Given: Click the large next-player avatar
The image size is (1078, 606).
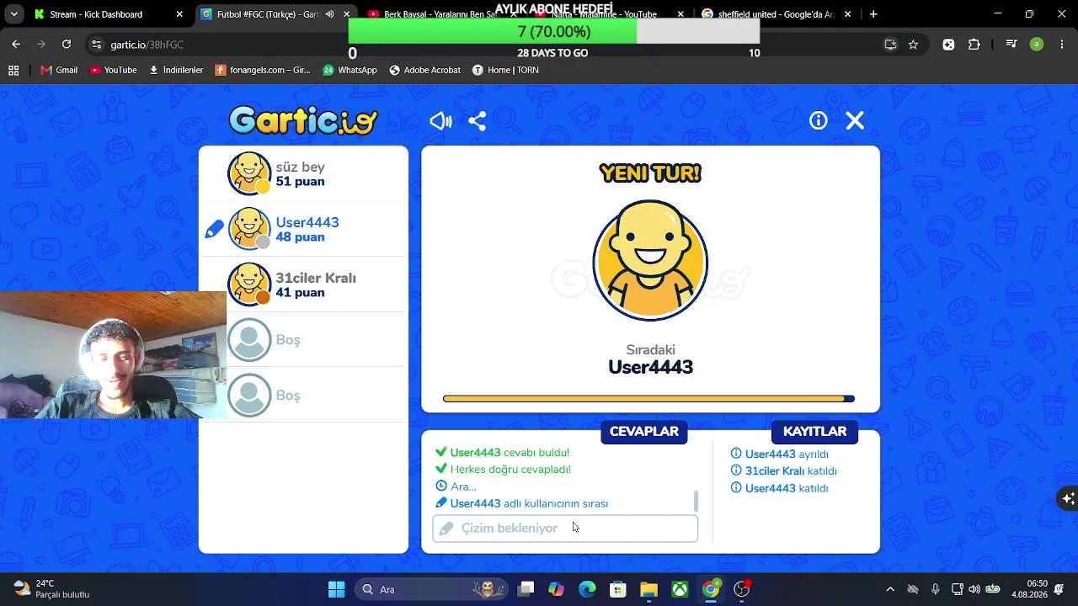Looking at the screenshot, I should coord(650,261).
